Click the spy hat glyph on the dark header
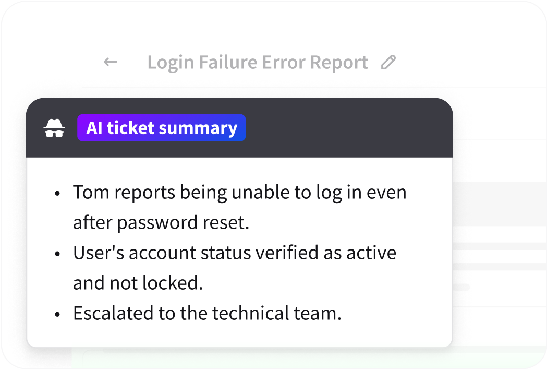Viewport: 547px width, 369px height. (55, 127)
